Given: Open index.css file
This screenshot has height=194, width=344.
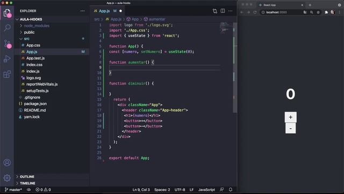Looking at the screenshot, I should (x=52, y=65).
